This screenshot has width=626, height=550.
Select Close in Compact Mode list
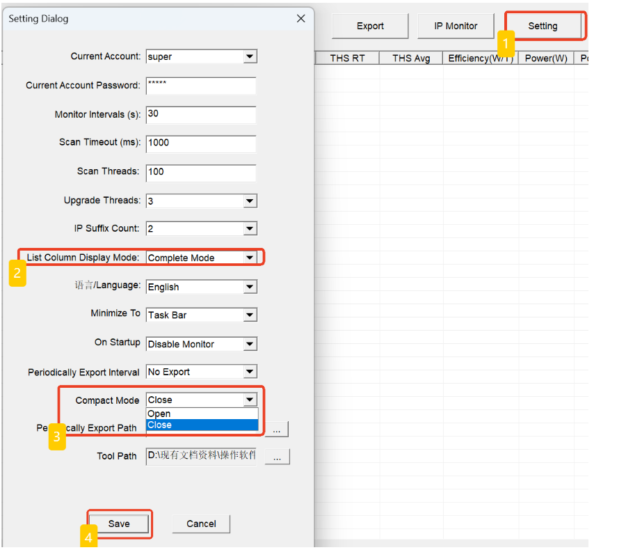click(202, 425)
